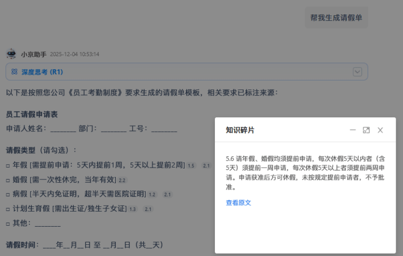403x256 pixels.
Task: Click the 深度思考 (R1) label
Action: 42,72
